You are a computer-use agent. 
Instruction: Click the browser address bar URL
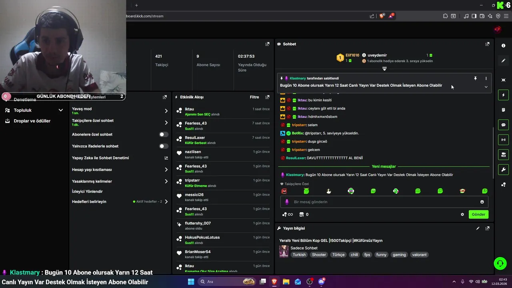(145, 16)
